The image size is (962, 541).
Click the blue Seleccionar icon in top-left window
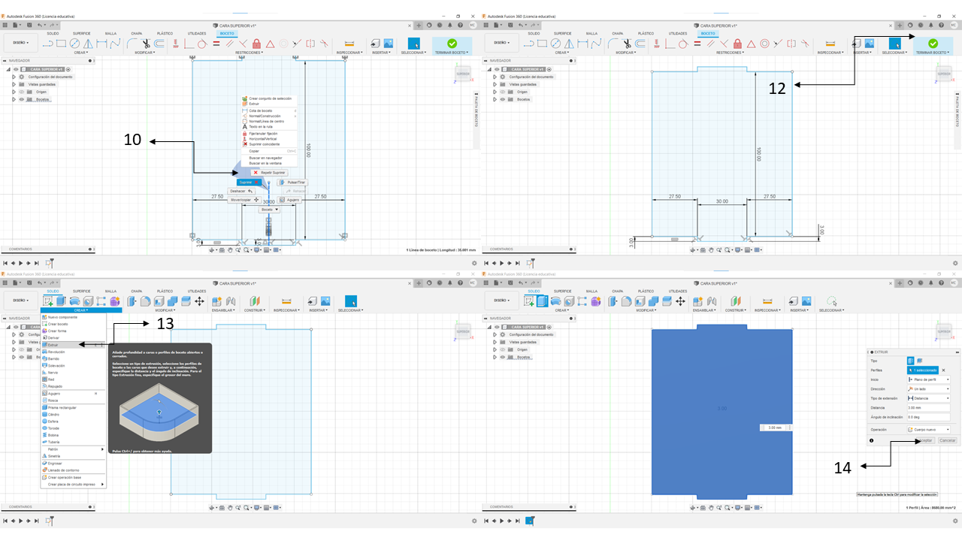[x=413, y=44]
